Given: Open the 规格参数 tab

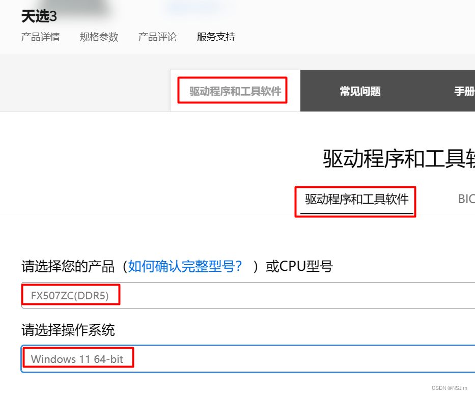Looking at the screenshot, I should point(99,37).
